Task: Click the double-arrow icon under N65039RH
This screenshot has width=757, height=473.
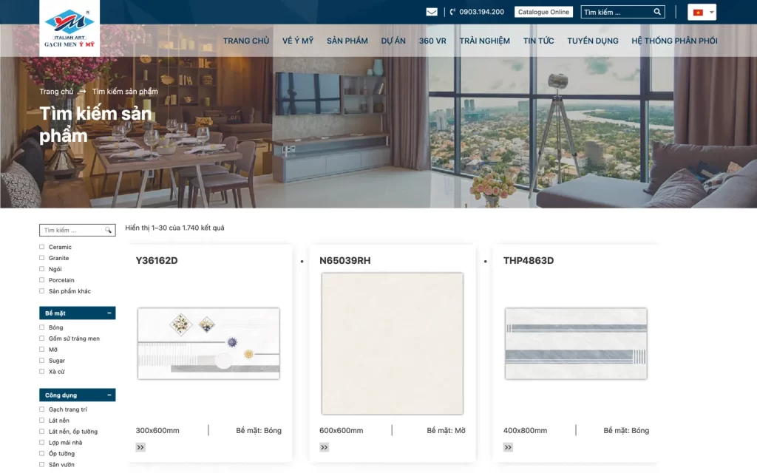Action: [x=324, y=447]
